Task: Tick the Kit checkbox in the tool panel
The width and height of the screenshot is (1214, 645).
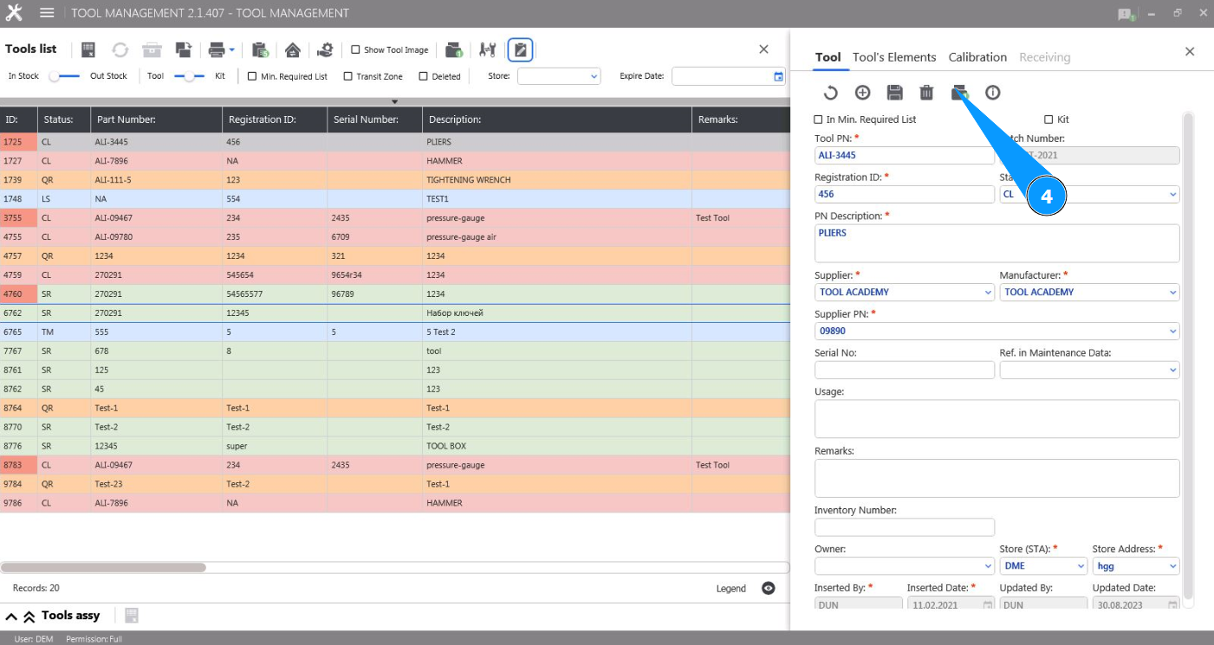Action: (1048, 119)
